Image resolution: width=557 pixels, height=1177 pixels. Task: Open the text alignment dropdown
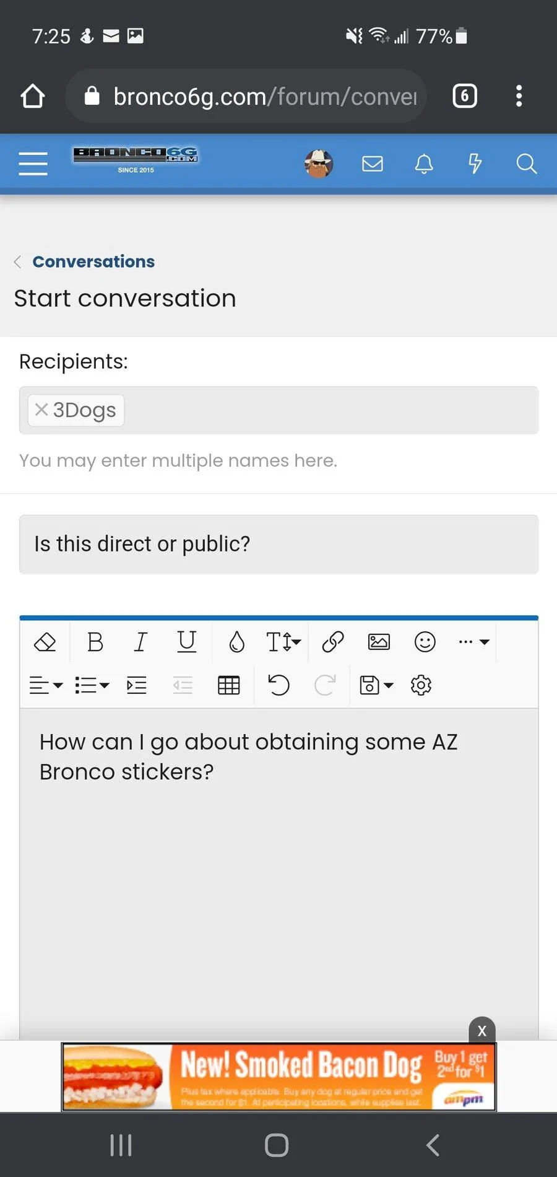(46, 685)
